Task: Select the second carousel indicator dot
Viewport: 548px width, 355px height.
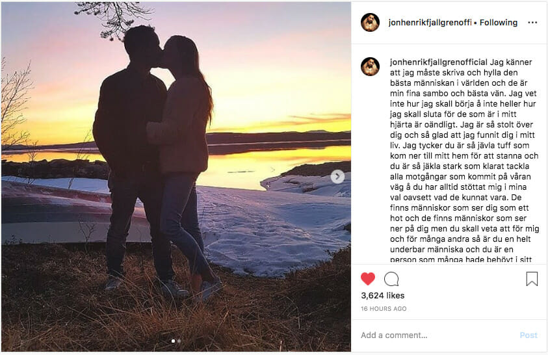Action: 179,341
